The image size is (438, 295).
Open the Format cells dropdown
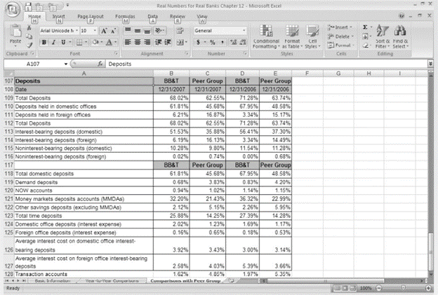353,45
